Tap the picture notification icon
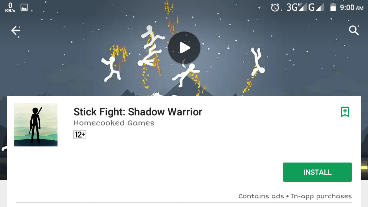This screenshot has height=207, width=368. click(x=24, y=8)
